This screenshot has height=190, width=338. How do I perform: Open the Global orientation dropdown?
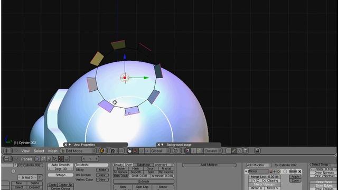click(x=160, y=151)
